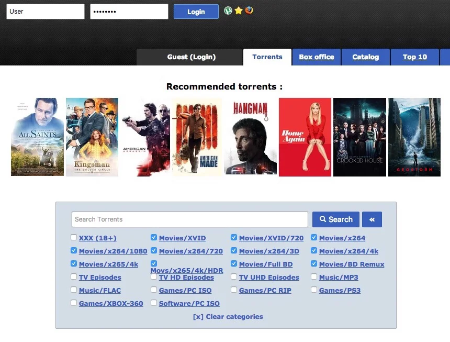This screenshot has width=450, height=342.
Task: Check the Games/PC RIP checkbox
Action: [x=234, y=290]
